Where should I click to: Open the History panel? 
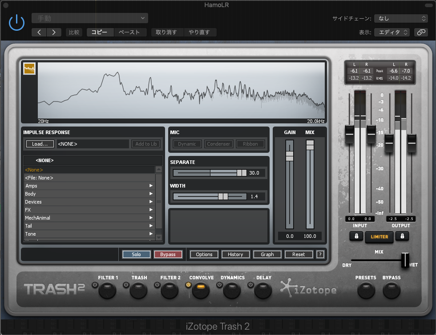[x=235, y=254]
